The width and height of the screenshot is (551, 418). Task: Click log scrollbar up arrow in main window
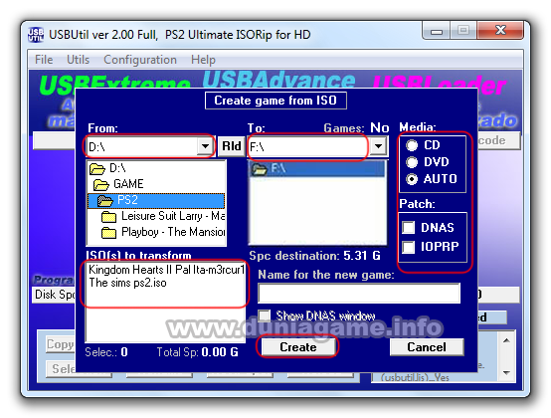tap(506, 340)
